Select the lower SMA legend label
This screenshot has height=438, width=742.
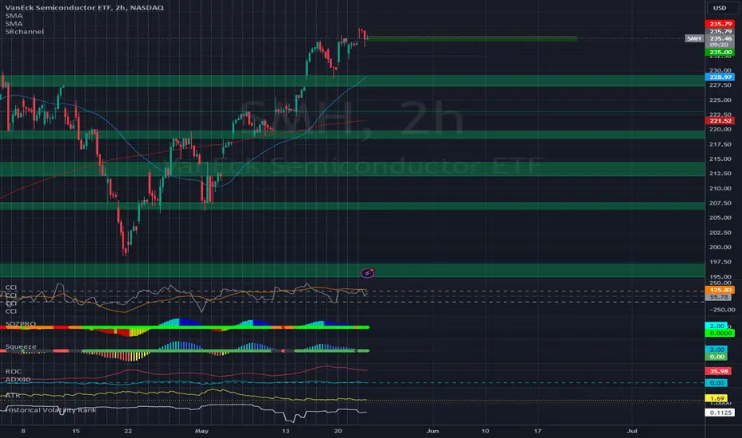[x=14, y=23]
